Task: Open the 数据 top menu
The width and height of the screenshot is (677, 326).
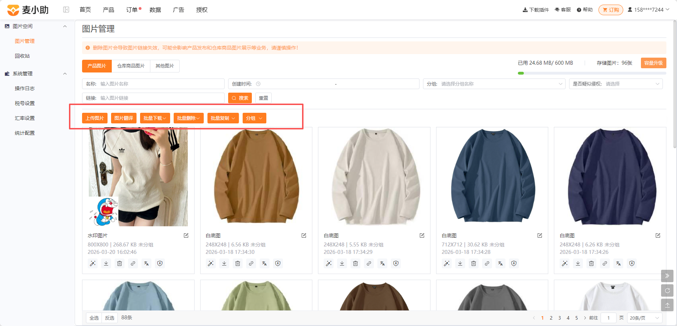Action: click(155, 10)
